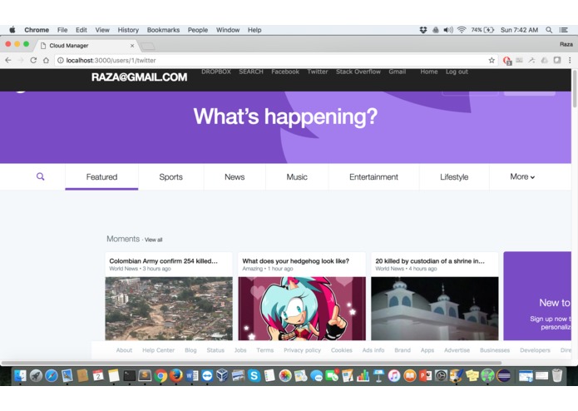Open Photos app from the dock
The height and width of the screenshot is (411, 578).
(x=285, y=375)
